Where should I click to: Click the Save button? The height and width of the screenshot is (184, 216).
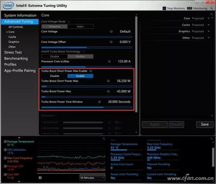pos(205,125)
